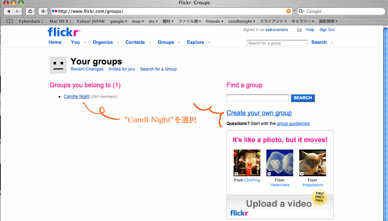
Task: Expand the Explore menu arrow
Action: pos(209,42)
